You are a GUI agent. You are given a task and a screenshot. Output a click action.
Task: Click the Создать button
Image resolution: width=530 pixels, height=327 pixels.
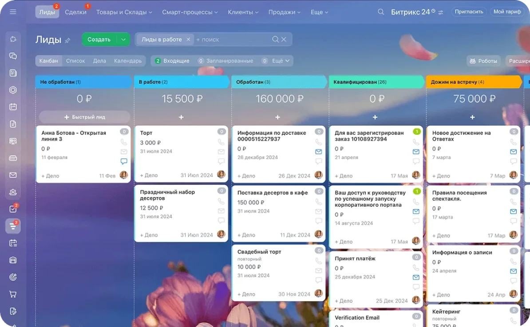pos(99,39)
